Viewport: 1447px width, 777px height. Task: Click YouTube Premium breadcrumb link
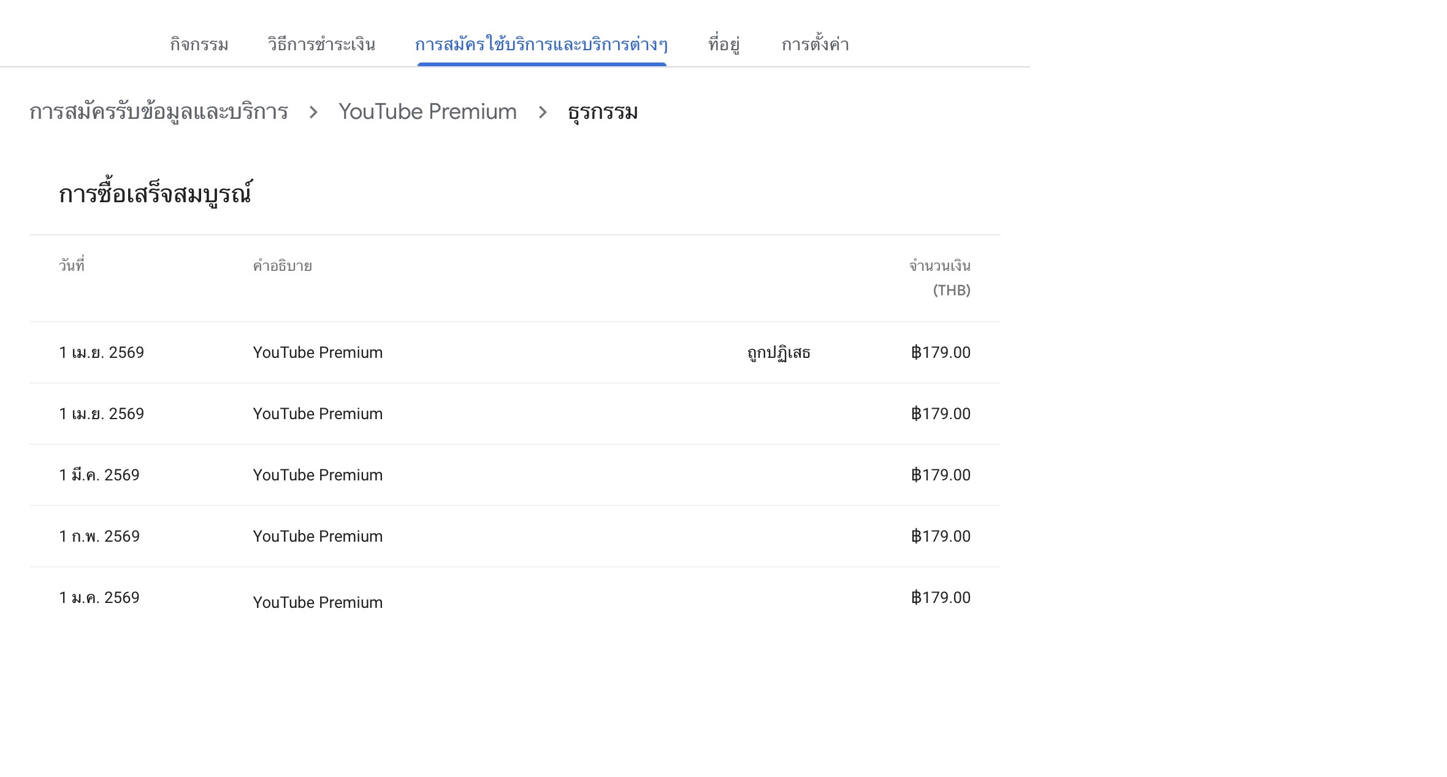pos(427,112)
